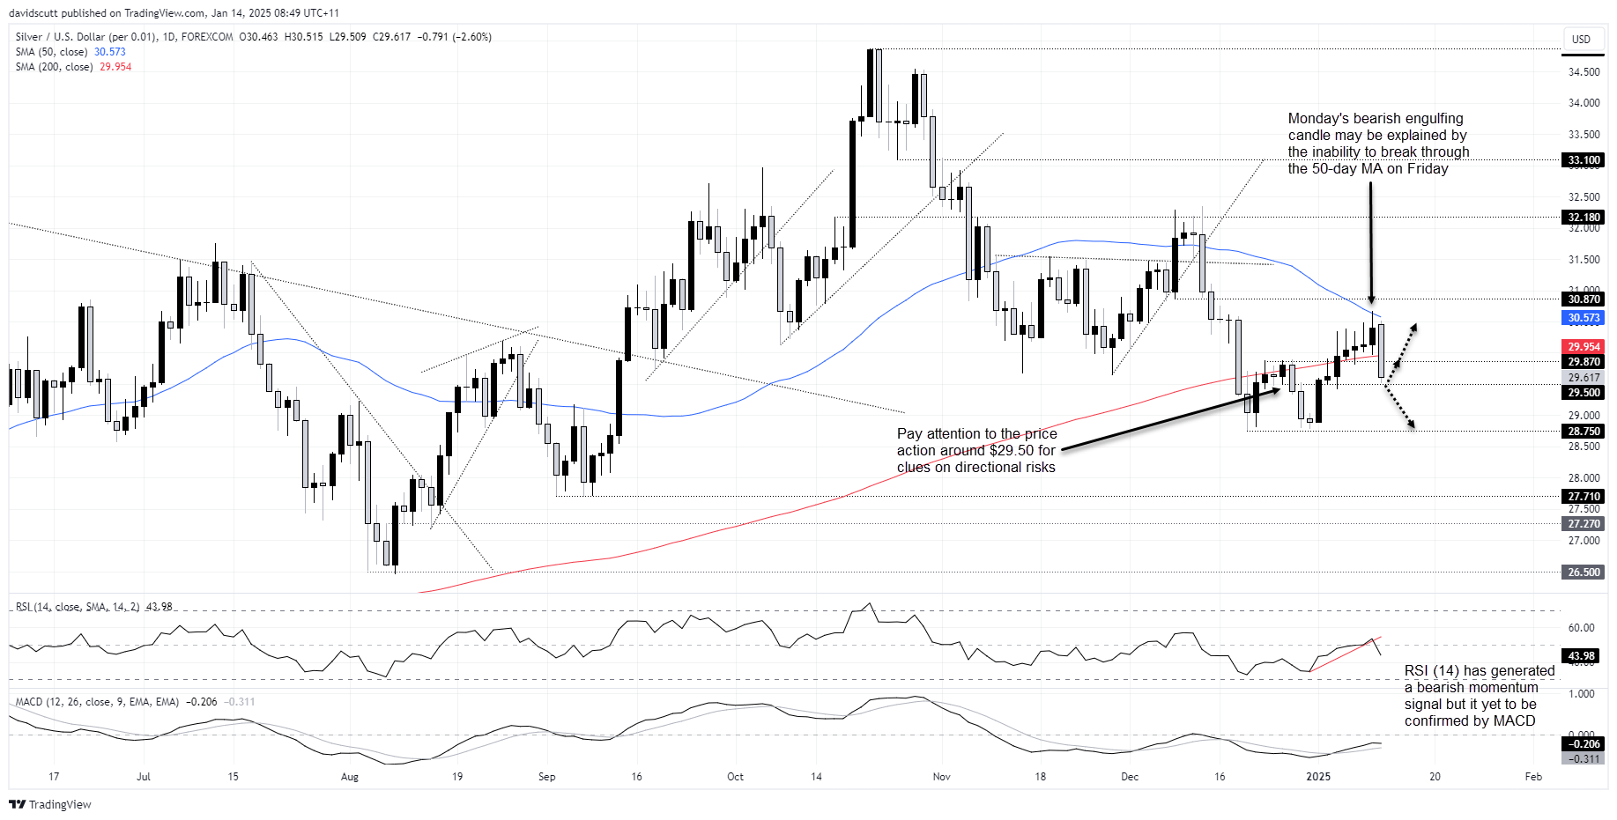This screenshot has width=1617, height=820.
Task: Click the 27.270 price level label
Action: (x=1584, y=524)
